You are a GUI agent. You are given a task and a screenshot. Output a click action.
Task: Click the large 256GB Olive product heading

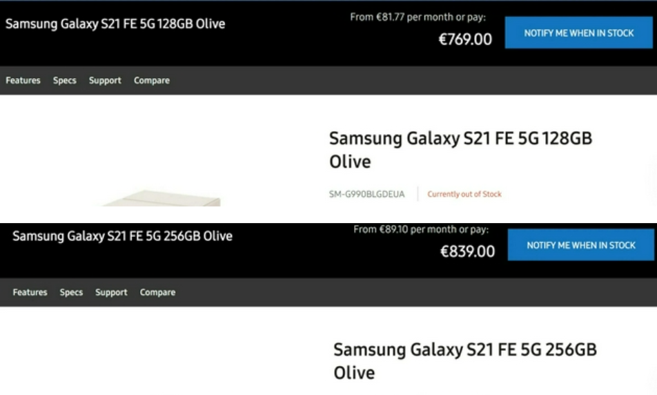[464, 360]
